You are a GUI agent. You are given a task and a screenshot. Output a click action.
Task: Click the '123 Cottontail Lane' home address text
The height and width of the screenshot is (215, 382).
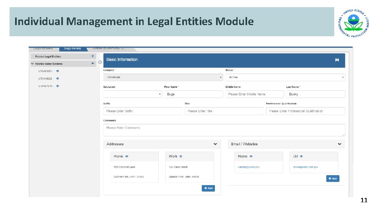click(x=124, y=167)
